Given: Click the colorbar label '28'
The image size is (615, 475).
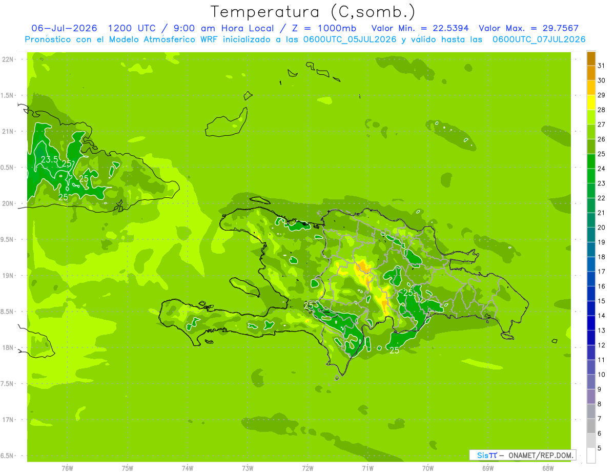Looking at the screenshot, I should click(601, 110).
